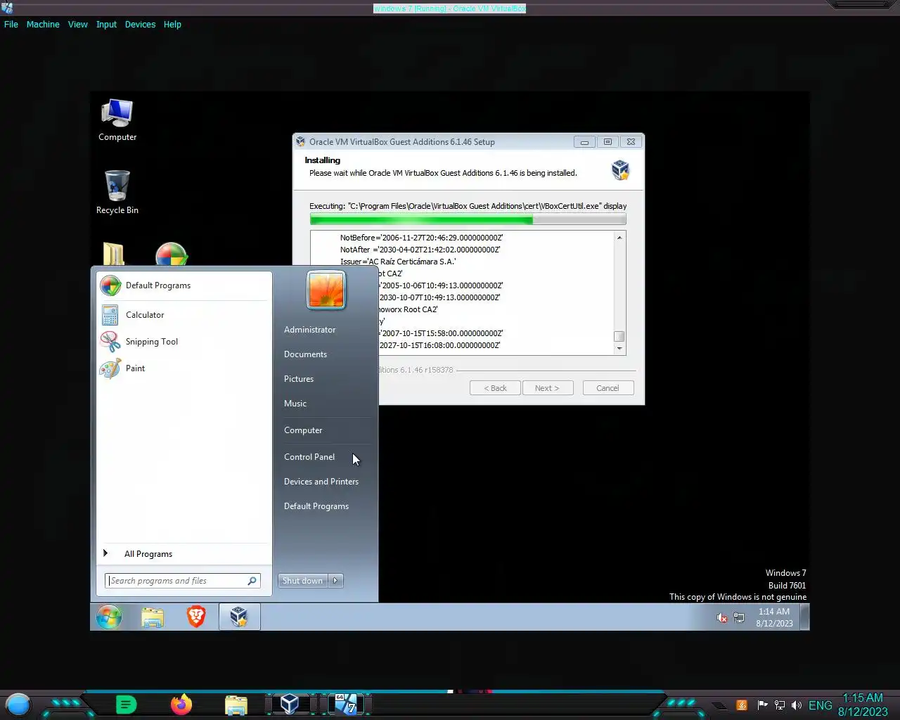Click the host Action Center flag icon
This screenshot has width=900, height=720.
pos(762,705)
